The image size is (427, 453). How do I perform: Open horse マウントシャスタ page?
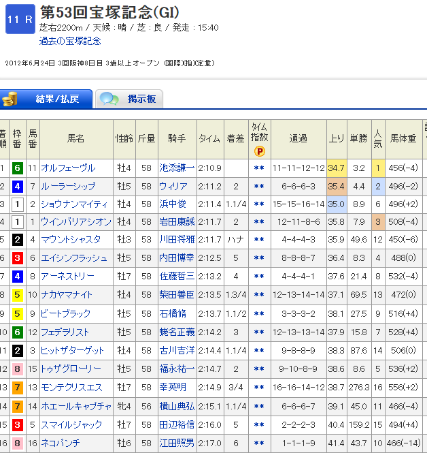pos(71,240)
